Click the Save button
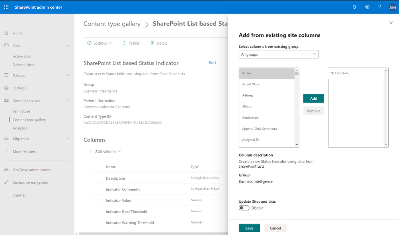The width and height of the screenshot is (399, 235). pyautogui.click(x=249, y=228)
